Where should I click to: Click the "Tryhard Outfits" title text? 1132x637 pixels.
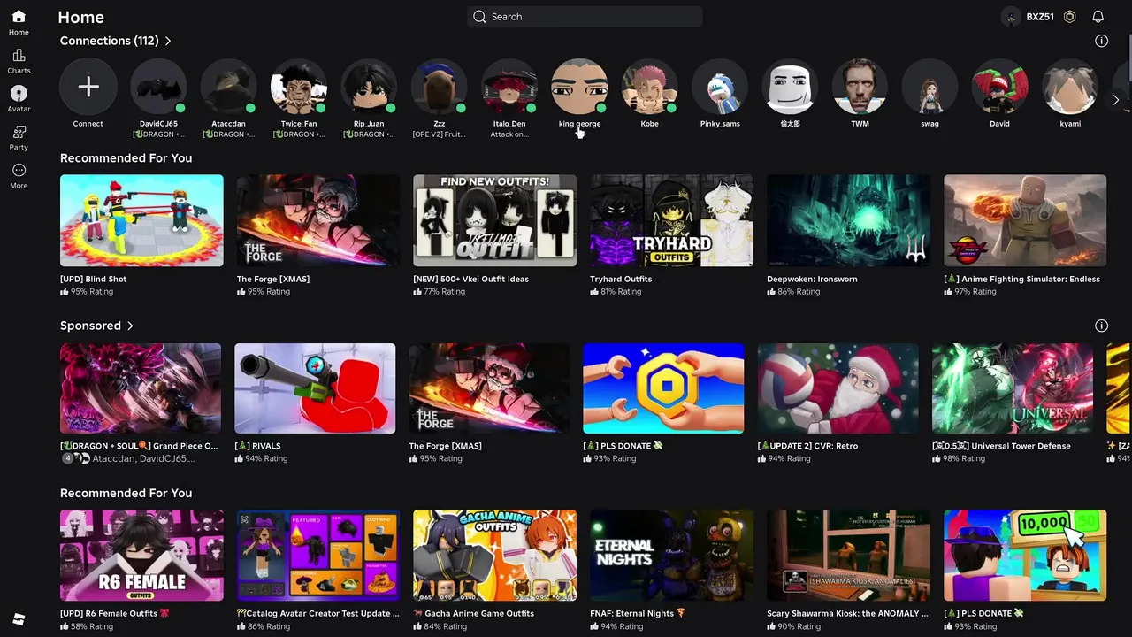(621, 279)
